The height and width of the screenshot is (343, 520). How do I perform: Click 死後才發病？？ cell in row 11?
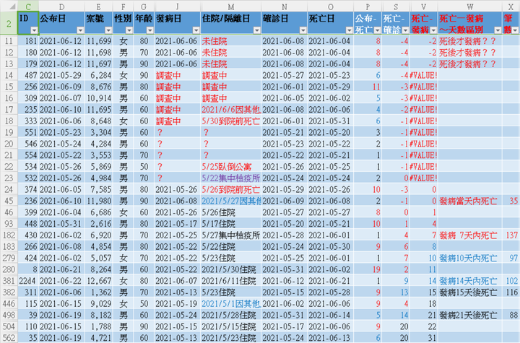470,41
